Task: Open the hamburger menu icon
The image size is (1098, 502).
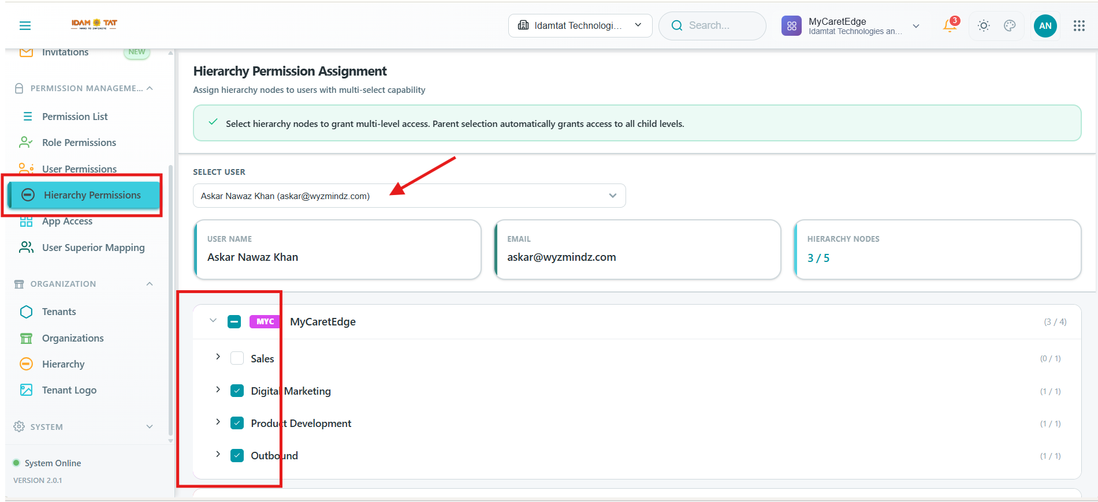Action: coord(25,25)
